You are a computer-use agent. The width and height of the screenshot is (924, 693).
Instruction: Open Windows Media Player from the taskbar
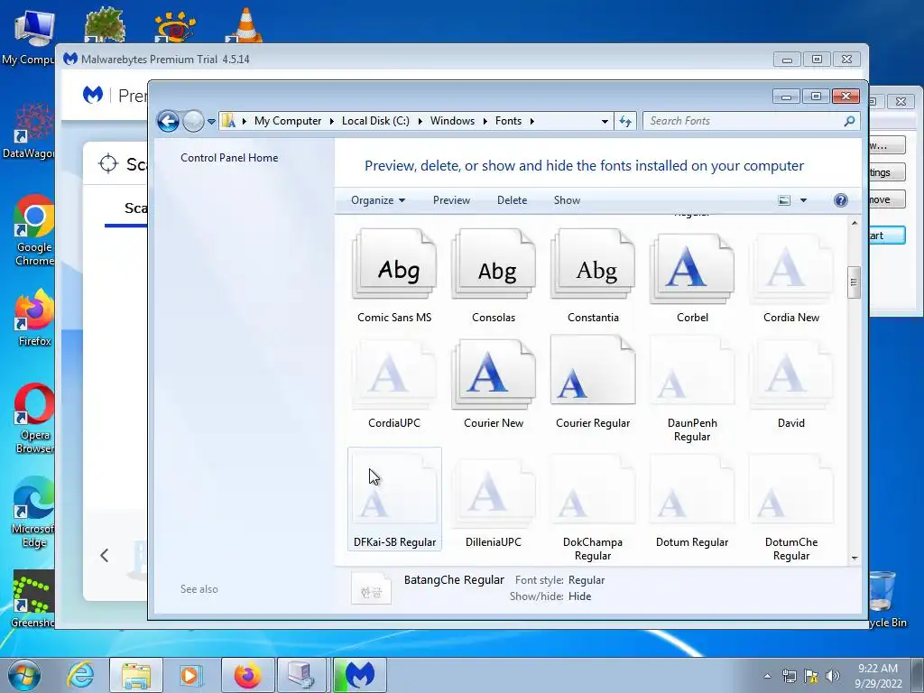191,675
